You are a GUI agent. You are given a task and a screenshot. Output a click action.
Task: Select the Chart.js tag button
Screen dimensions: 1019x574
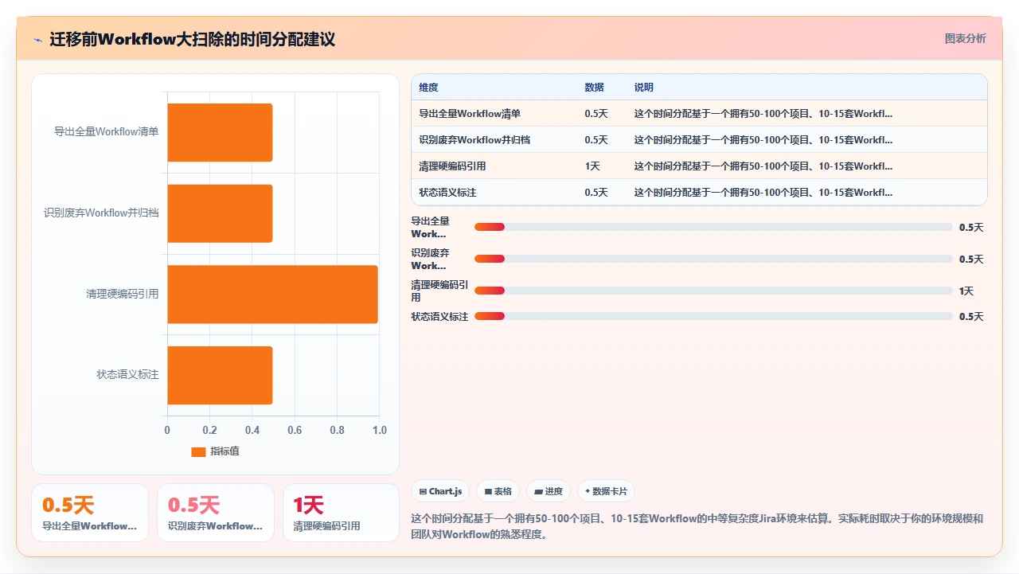tap(440, 491)
